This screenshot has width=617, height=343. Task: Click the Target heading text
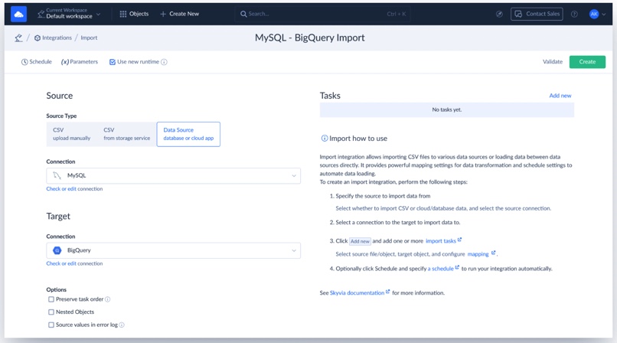click(58, 217)
